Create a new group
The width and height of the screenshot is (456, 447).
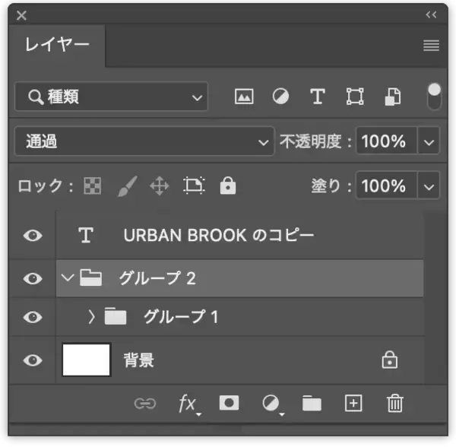[x=312, y=403]
